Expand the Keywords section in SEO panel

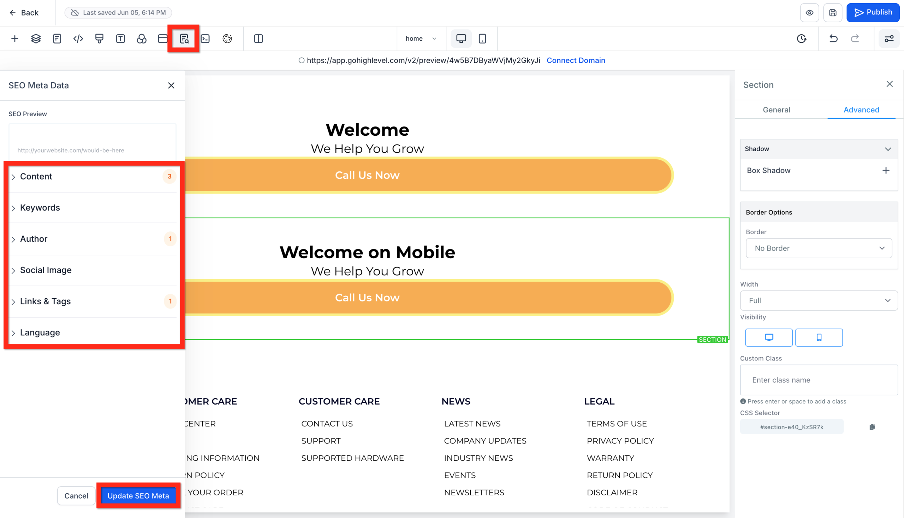point(40,208)
